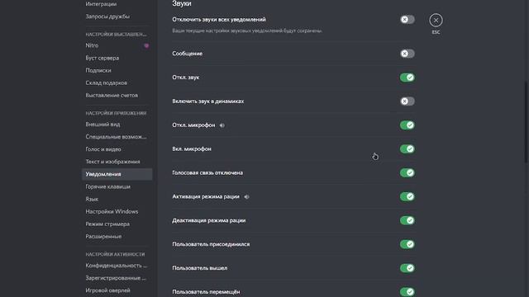The height and width of the screenshot is (297, 529).
Task: Switch off Деактивация режима рации toggle
Action: pyautogui.click(x=407, y=220)
